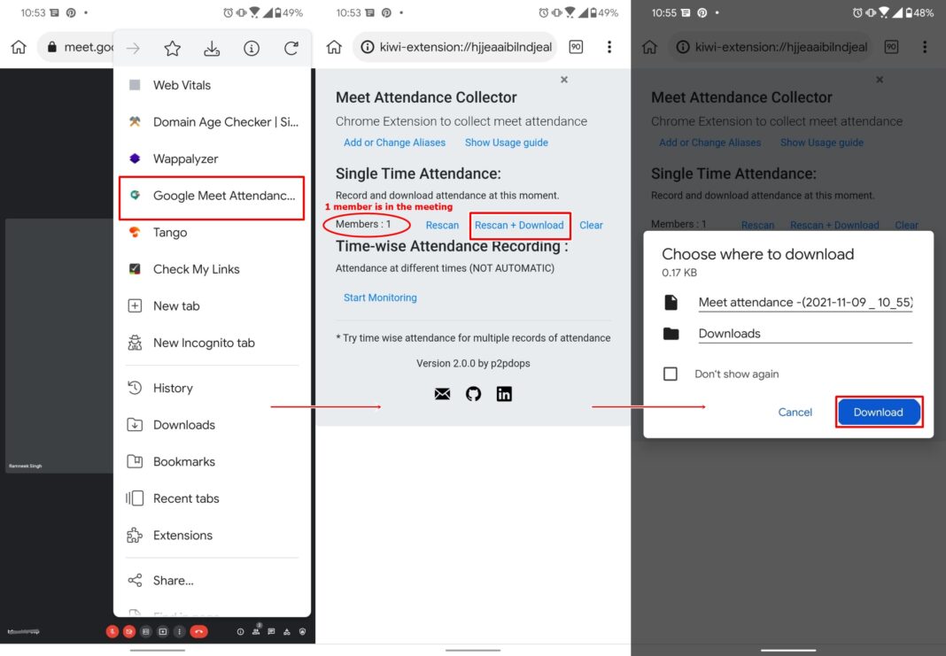Open History menu item
Screen dimensions: 946x656
coord(212,388)
